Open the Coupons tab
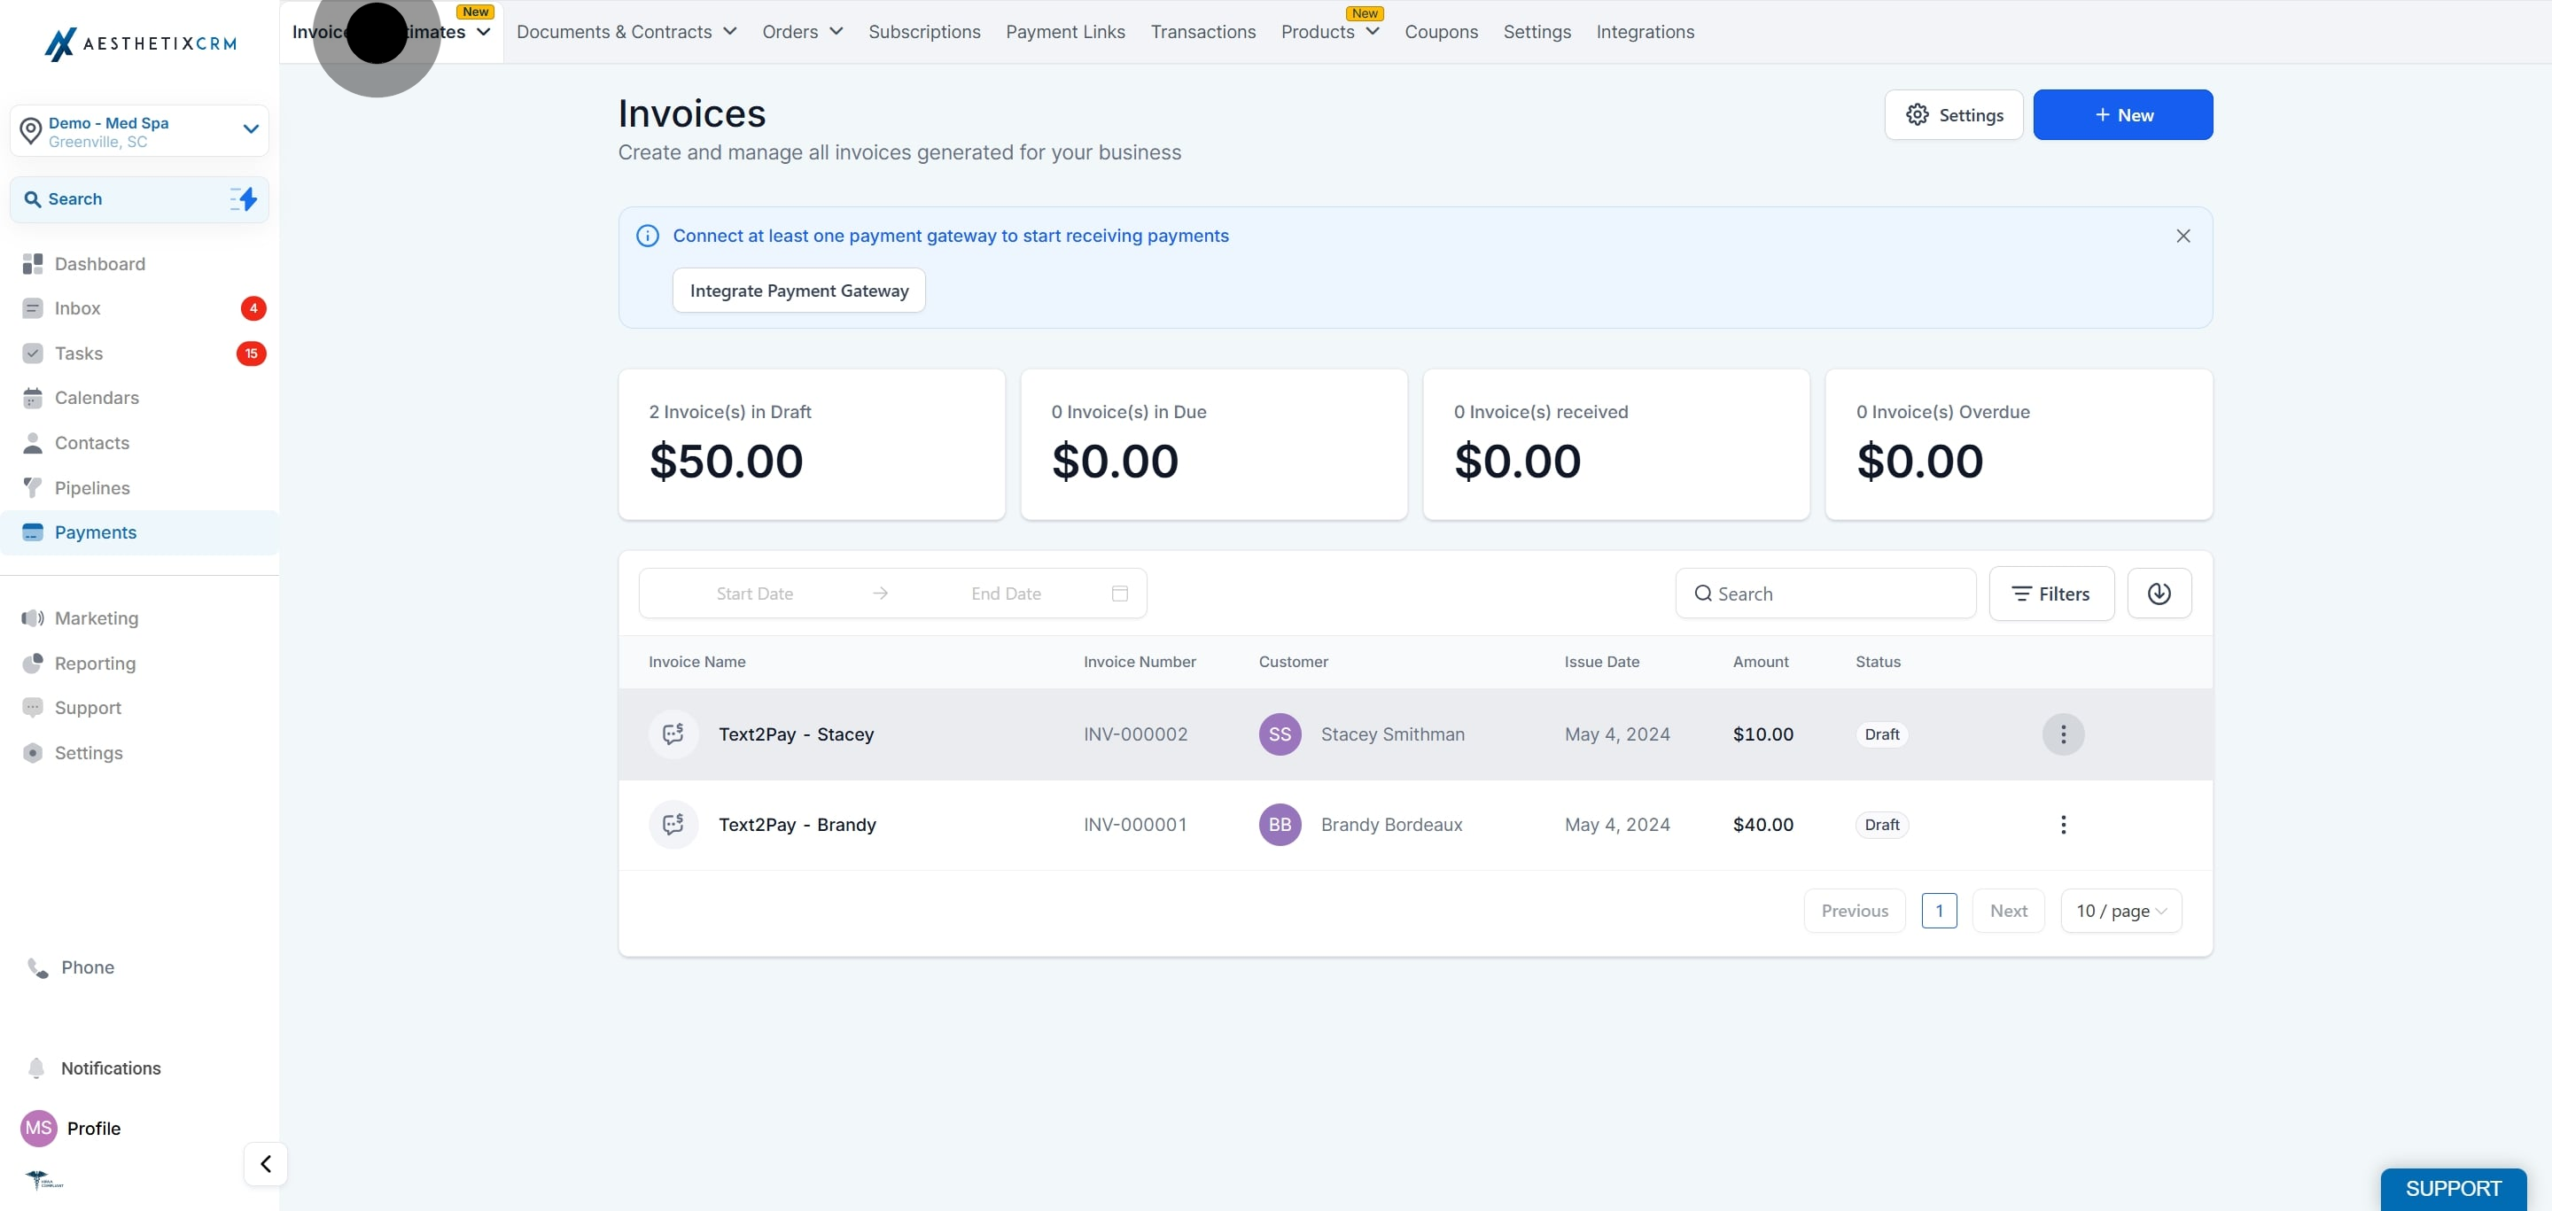Image resolution: width=2552 pixels, height=1211 pixels. [x=1441, y=32]
